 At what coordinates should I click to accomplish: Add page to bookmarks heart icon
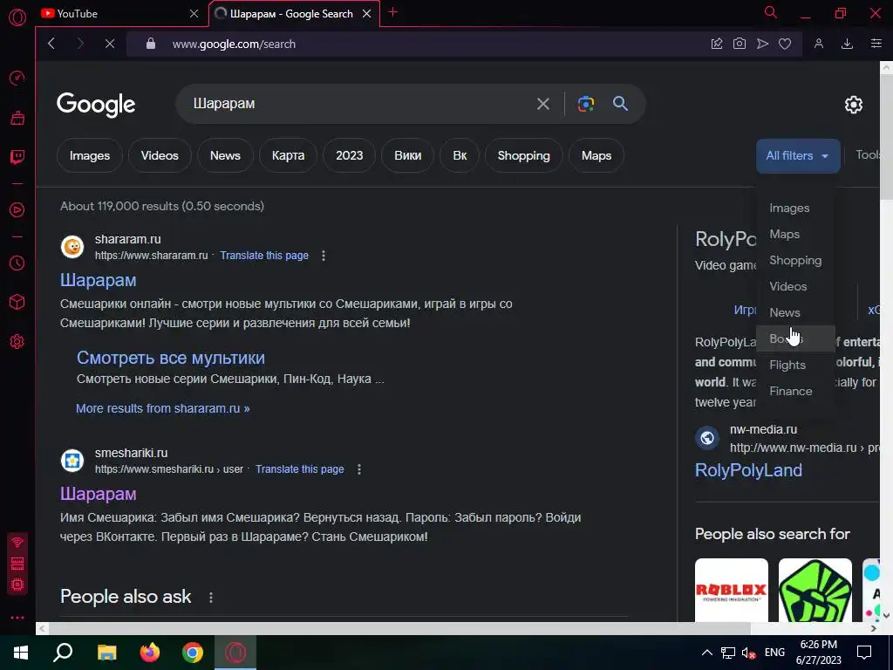tap(785, 44)
